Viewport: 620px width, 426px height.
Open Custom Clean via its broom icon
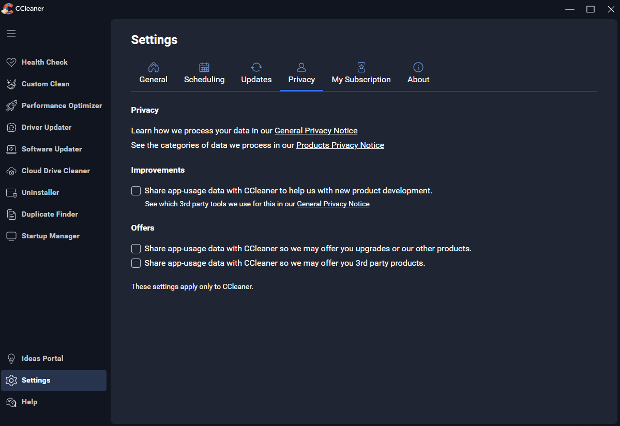(11, 84)
